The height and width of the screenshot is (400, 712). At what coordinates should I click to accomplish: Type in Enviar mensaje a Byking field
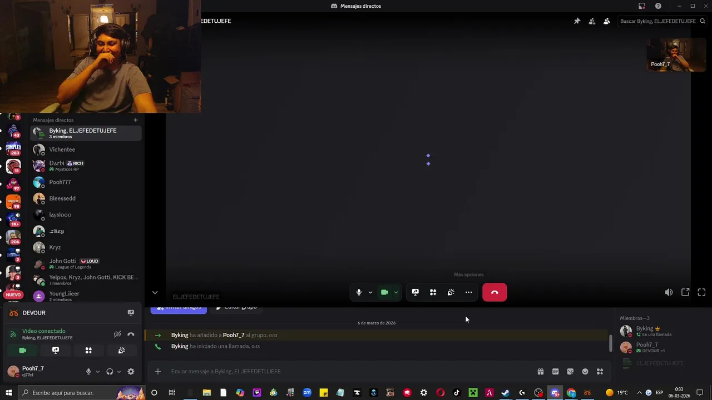point(349,371)
